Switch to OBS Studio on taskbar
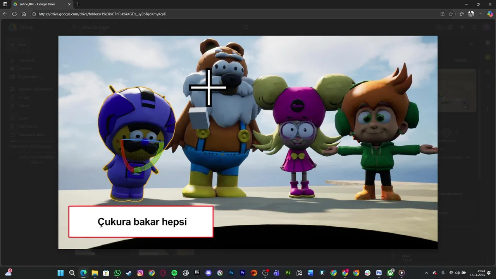This screenshot has width=496, height=279. click(265, 273)
